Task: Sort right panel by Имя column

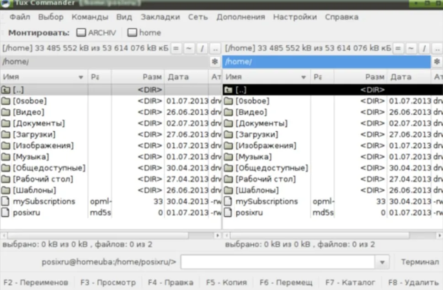Action: click(267, 77)
